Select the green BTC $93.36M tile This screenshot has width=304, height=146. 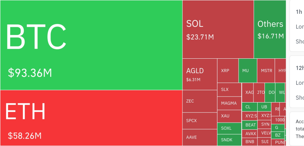click(x=91, y=45)
